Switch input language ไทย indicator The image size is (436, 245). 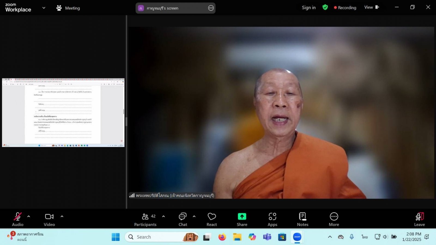[x=365, y=237]
